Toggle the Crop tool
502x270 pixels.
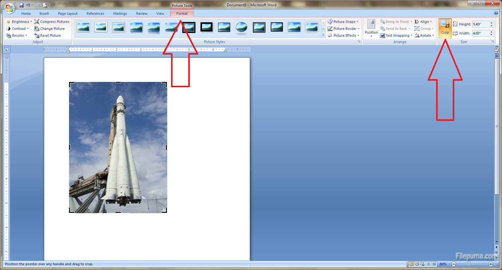click(x=445, y=28)
